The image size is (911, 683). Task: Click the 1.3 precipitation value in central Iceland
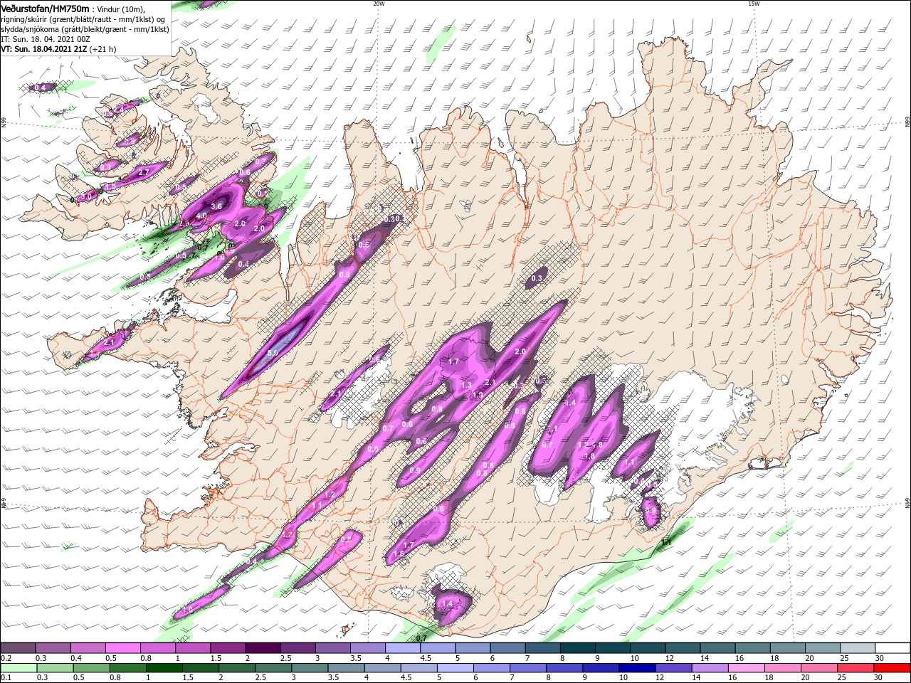point(466,385)
